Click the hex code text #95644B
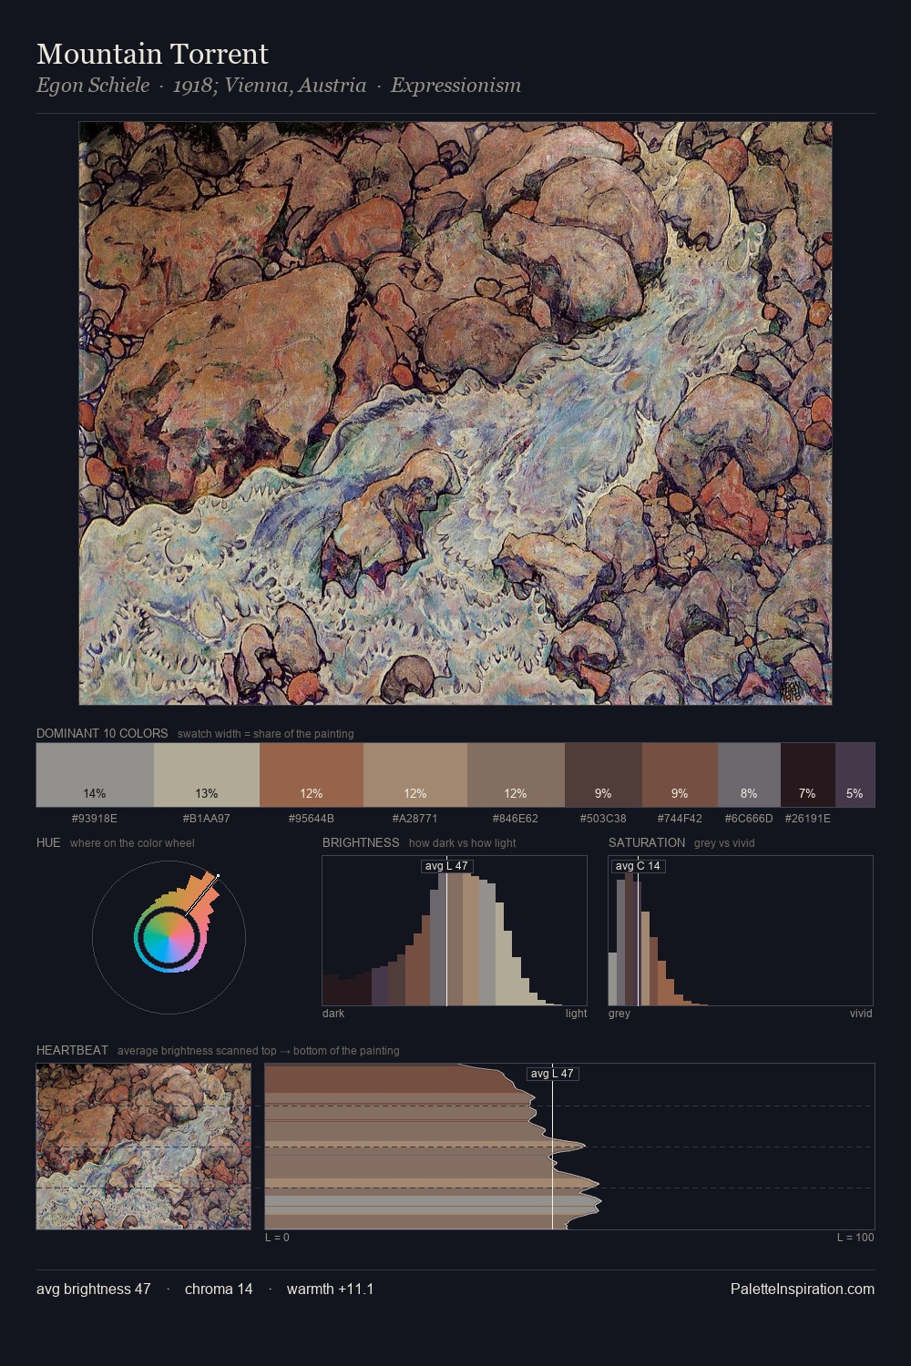 coord(312,819)
